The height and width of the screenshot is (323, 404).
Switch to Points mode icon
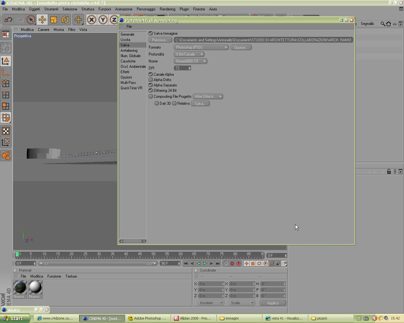[6, 83]
